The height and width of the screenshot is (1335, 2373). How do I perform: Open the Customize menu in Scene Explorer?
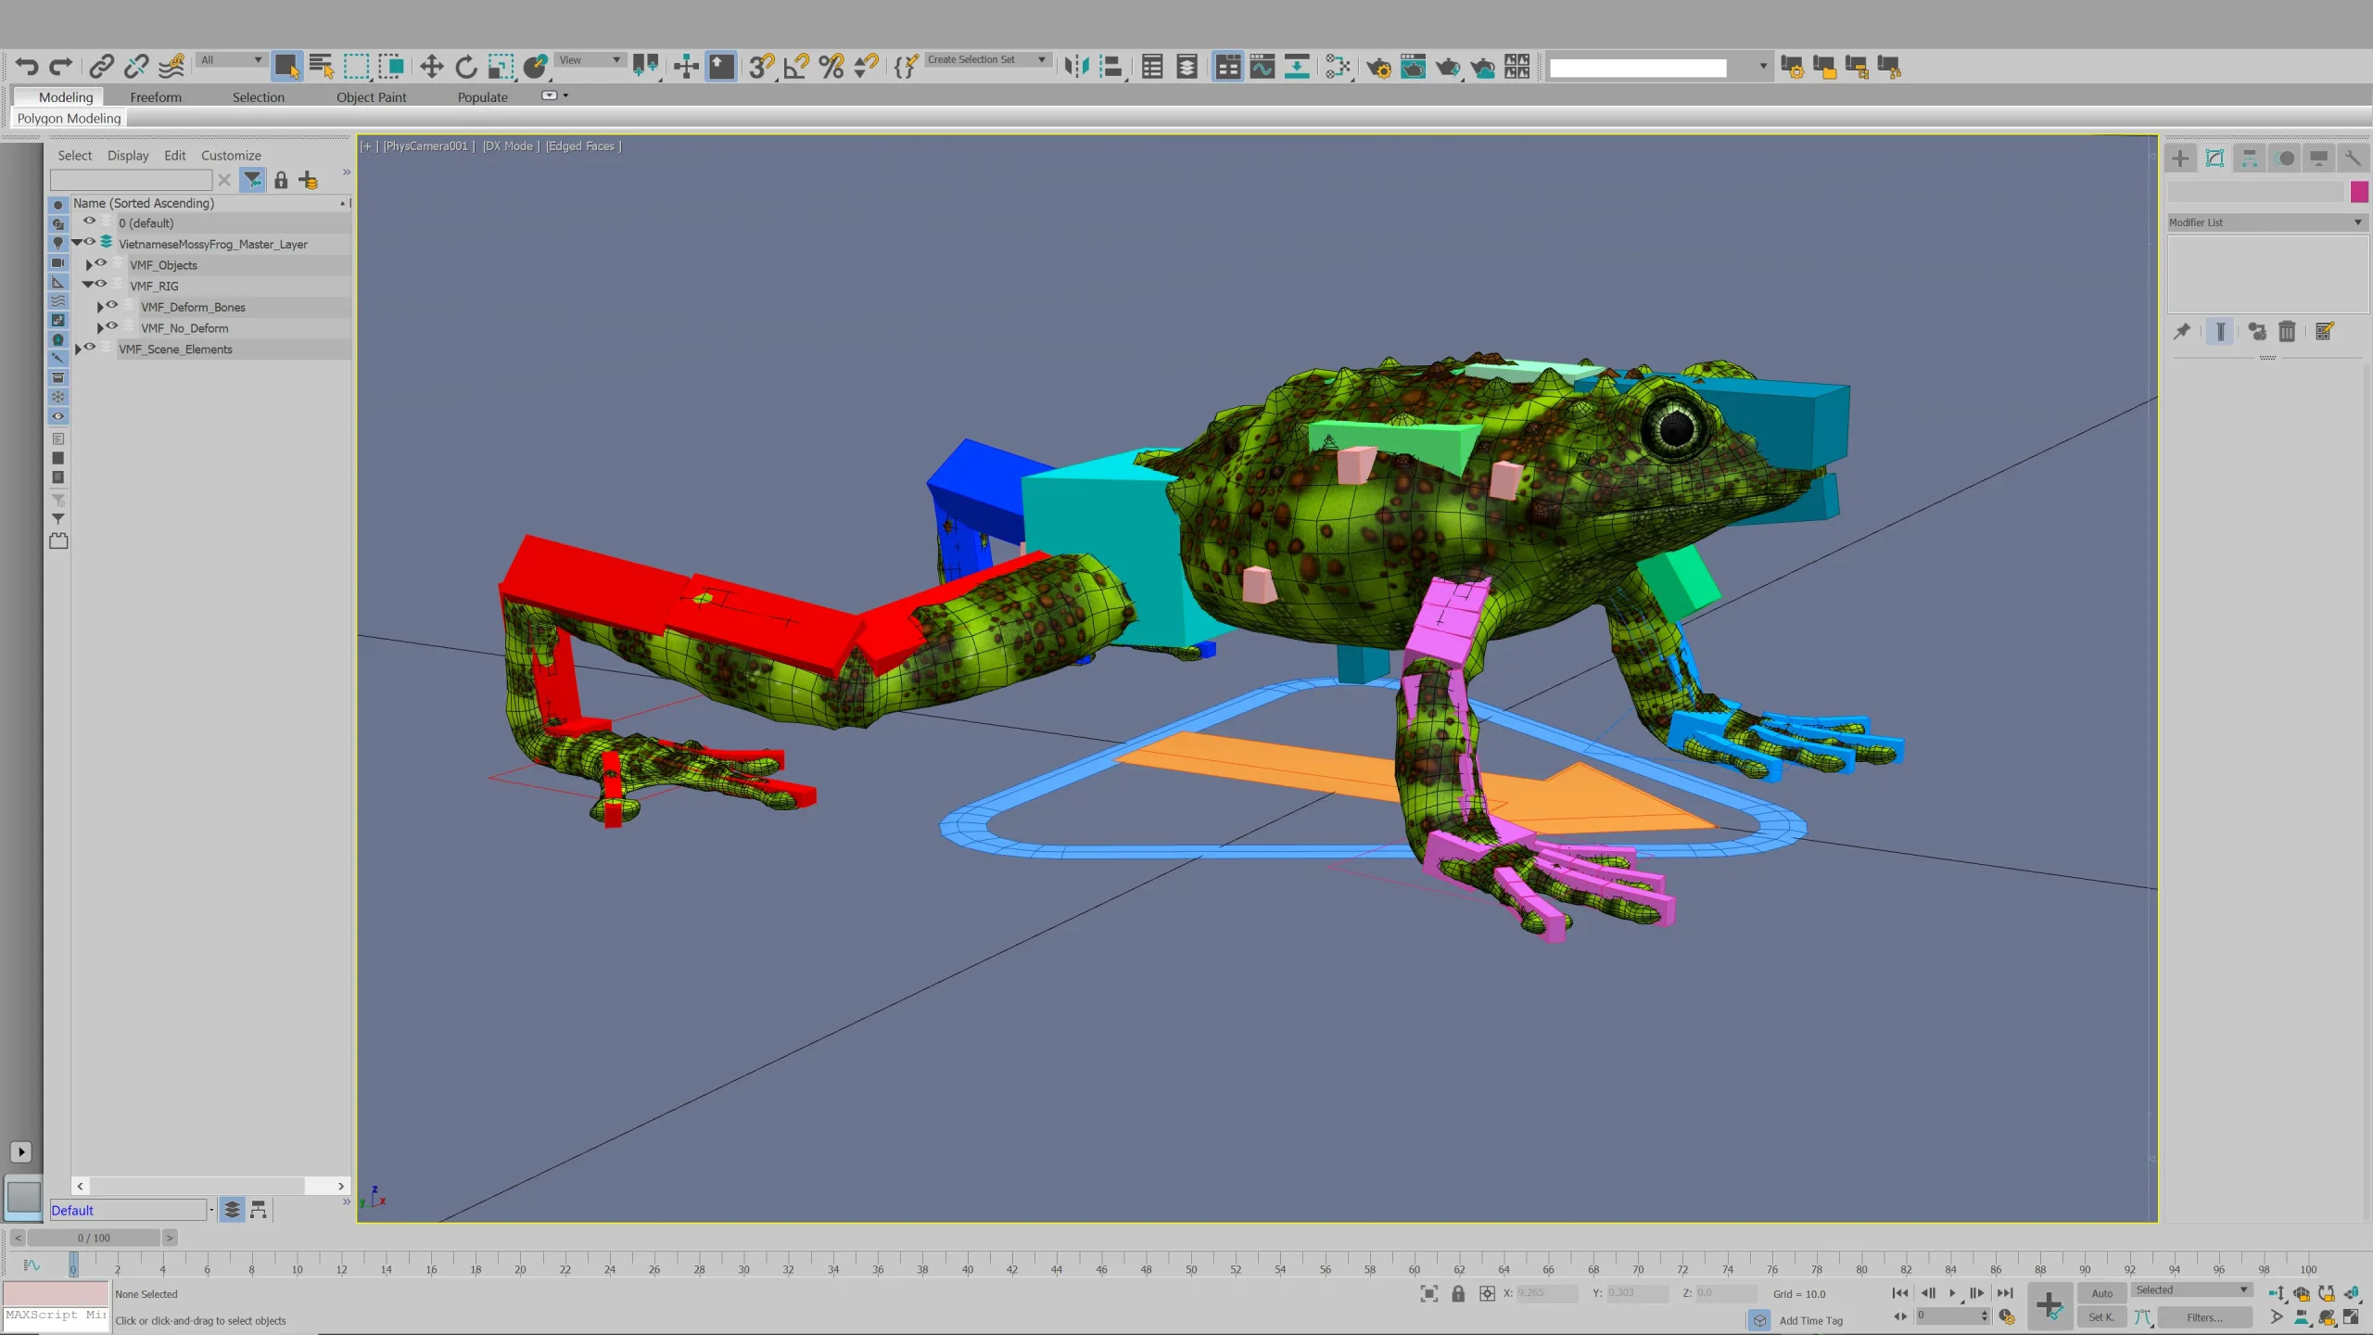click(x=231, y=156)
